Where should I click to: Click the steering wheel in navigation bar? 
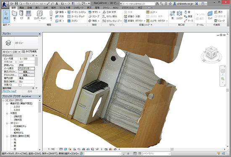click(x=223, y=71)
